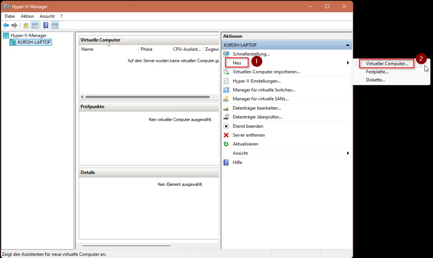Select Festplatte... in the Neu submenu
This screenshot has width=433, height=258.
click(377, 72)
